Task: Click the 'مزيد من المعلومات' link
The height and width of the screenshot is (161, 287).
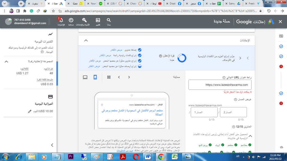Action: [125, 151]
